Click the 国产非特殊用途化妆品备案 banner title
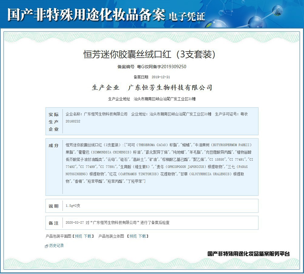This screenshot has height=274, width=304. (x=86, y=15)
